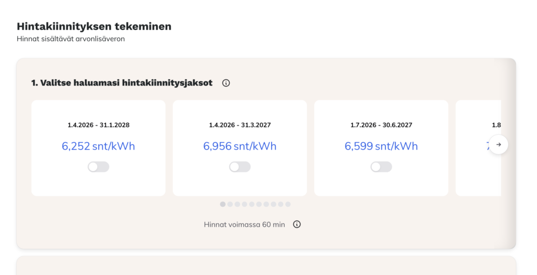537x275 pixels.
Task: Enable toggle for period 1.4.2026 - 31.1.2028
Action: tap(99, 167)
